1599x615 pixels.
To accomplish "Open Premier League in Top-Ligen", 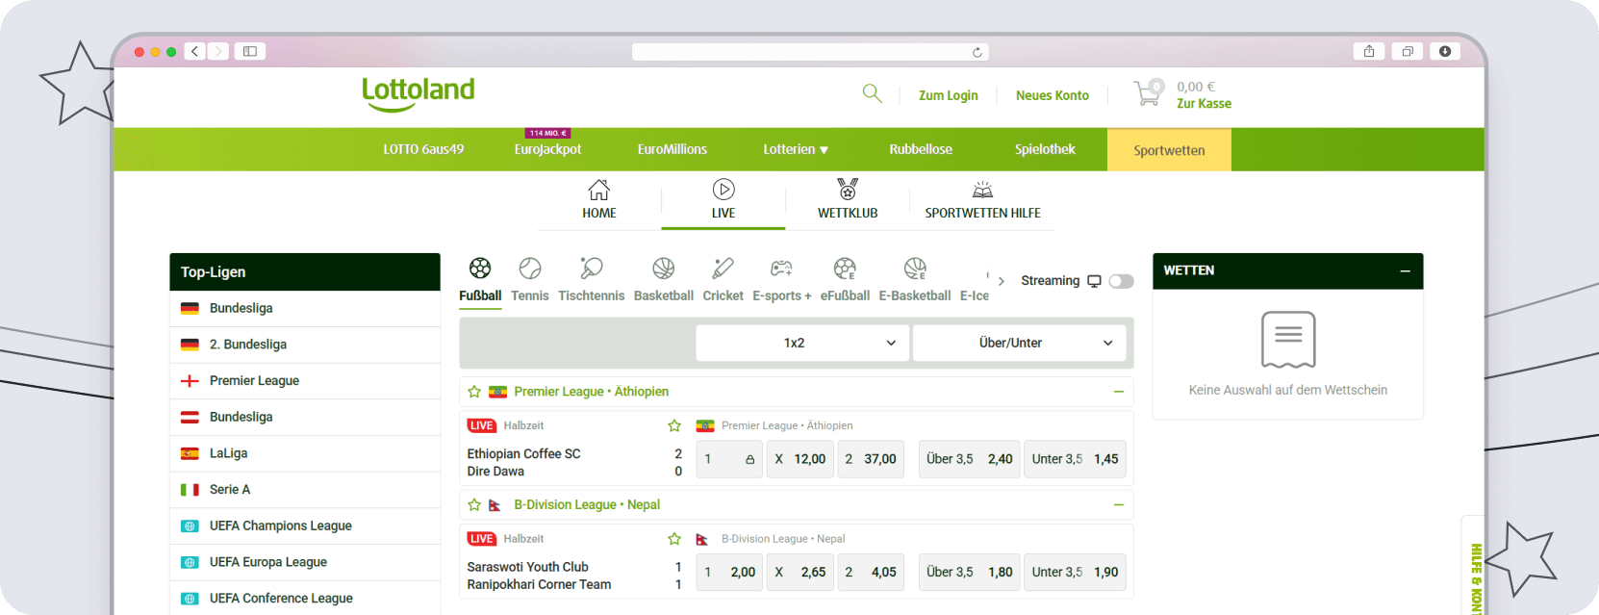I will [305, 381].
